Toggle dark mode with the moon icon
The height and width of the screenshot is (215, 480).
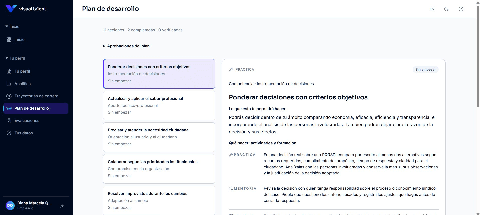(446, 9)
